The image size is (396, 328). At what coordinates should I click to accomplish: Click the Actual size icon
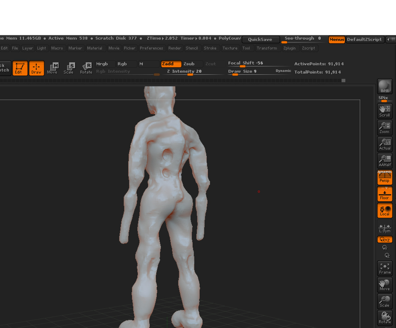[385, 144]
